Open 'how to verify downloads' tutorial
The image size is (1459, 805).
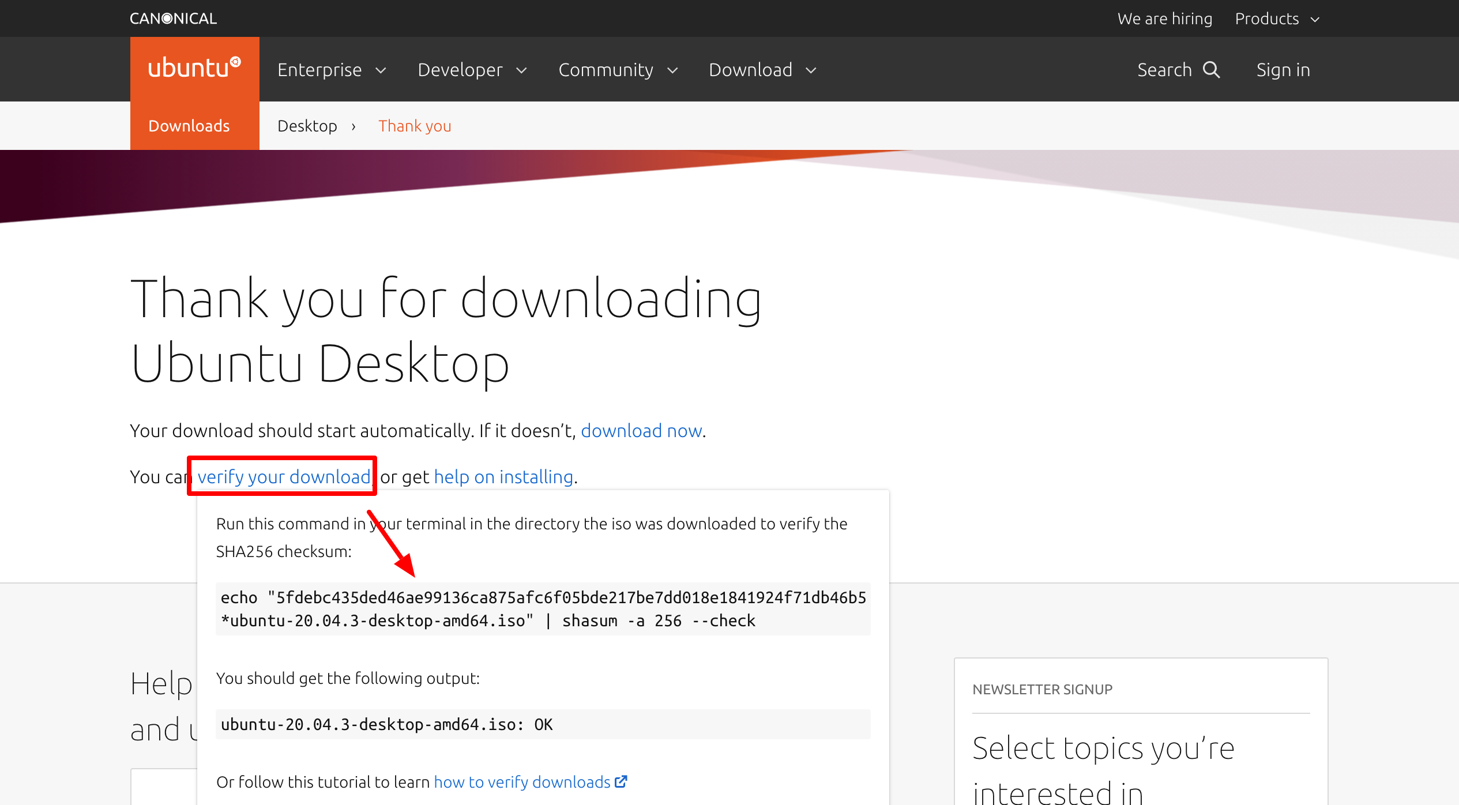[x=521, y=782]
